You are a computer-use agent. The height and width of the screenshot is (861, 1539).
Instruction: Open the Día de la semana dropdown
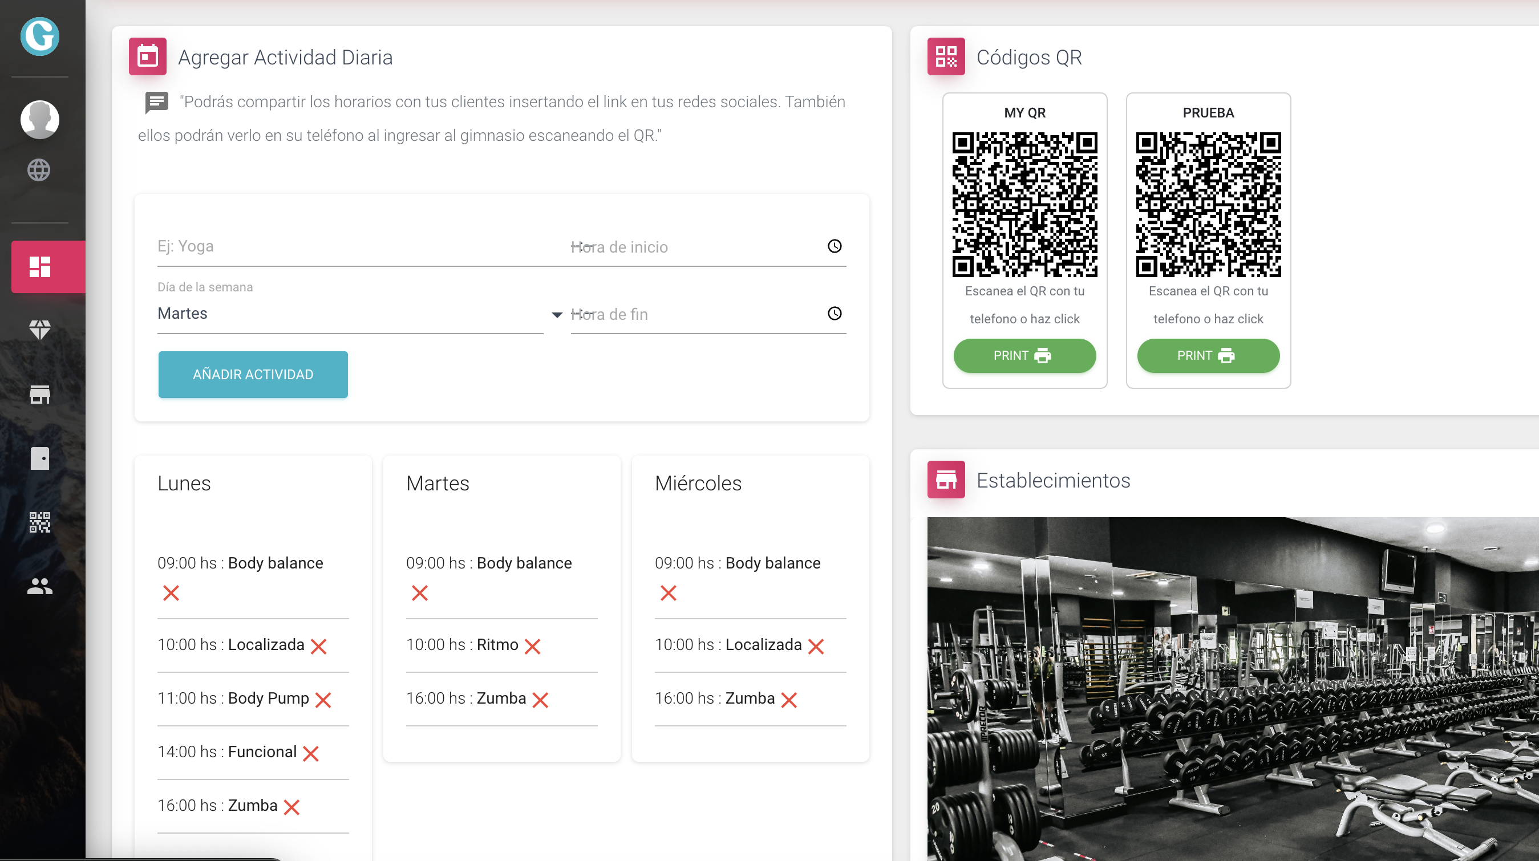tap(360, 314)
